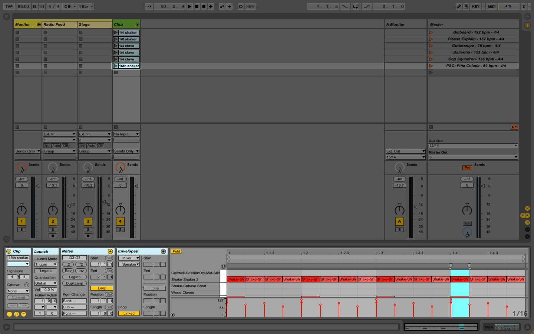Click the Stop button in transport

197,6
